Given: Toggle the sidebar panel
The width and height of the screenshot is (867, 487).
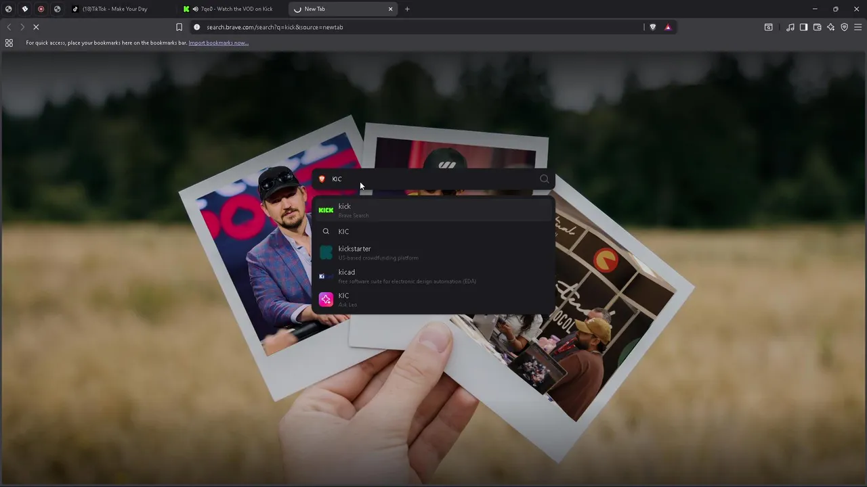Looking at the screenshot, I should point(803,27).
